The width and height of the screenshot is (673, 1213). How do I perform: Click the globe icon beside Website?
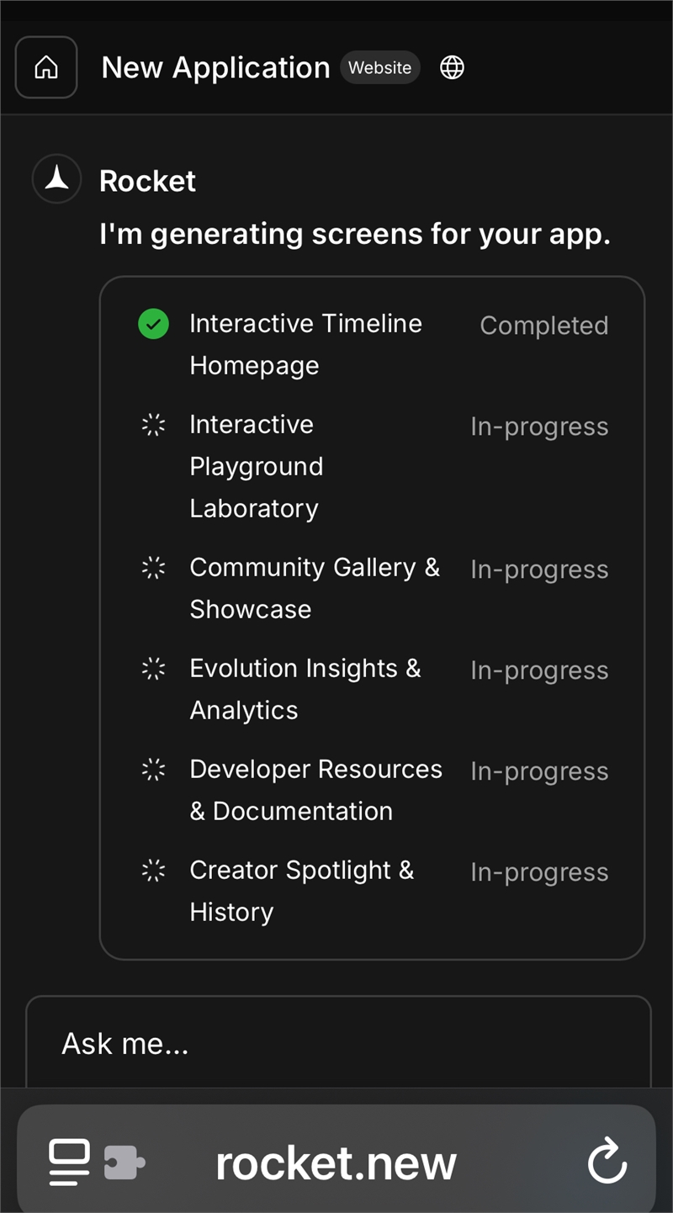(452, 67)
